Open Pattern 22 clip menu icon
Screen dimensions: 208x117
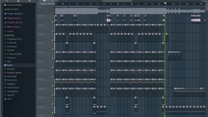tap(169, 52)
